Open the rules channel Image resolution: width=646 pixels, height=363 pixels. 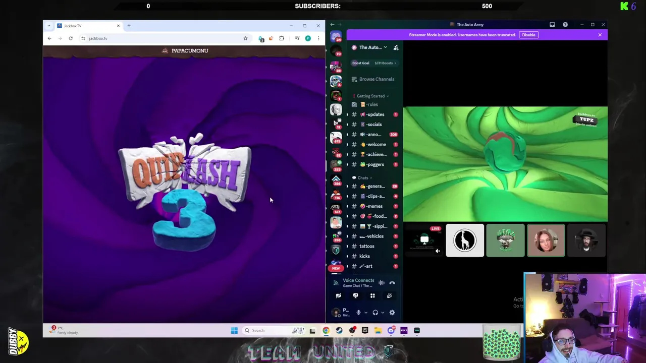coord(372,104)
